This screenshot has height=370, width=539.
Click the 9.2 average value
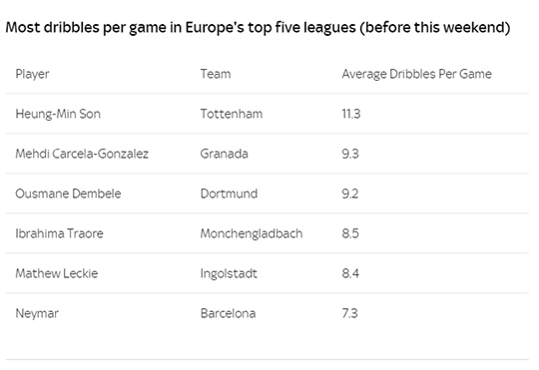pyautogui.click(x=350, y=193)
